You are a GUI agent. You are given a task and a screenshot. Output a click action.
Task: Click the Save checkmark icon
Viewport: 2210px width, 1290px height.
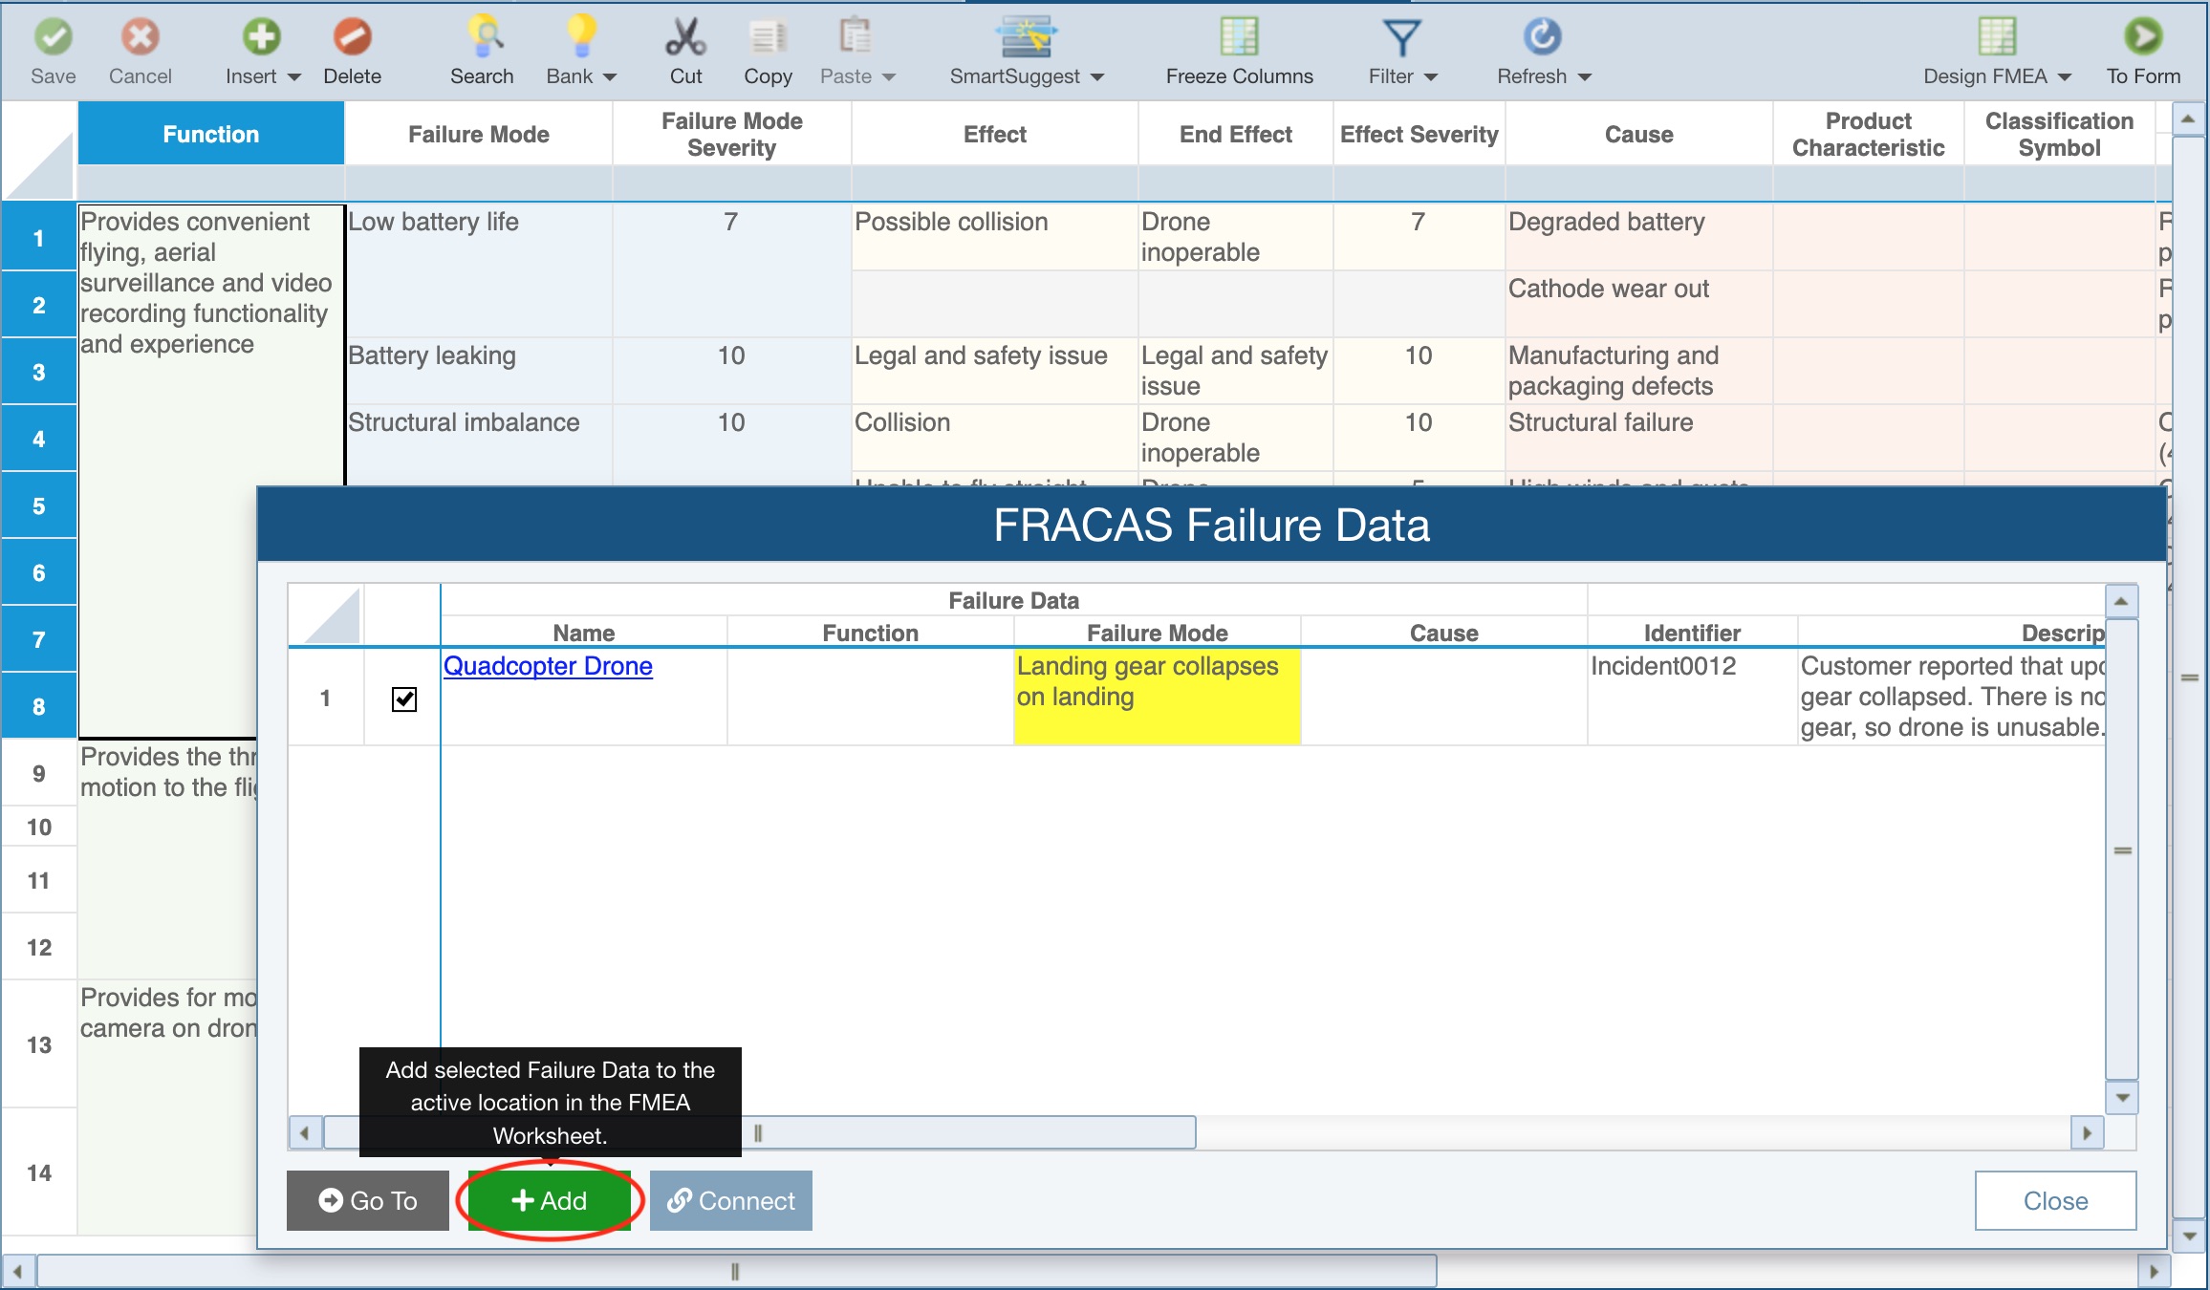pos(53,38)
